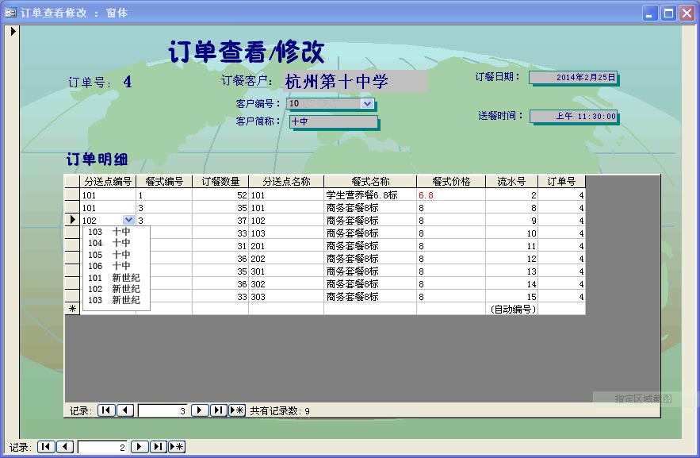Click the 订餐数量 column header
Screen dimensions: 700x458
click(220, 181)
